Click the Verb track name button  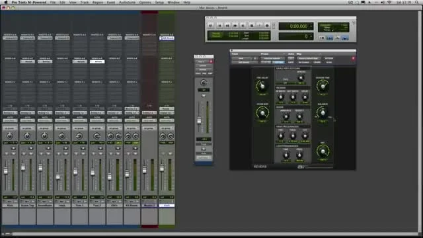(167, 206)
